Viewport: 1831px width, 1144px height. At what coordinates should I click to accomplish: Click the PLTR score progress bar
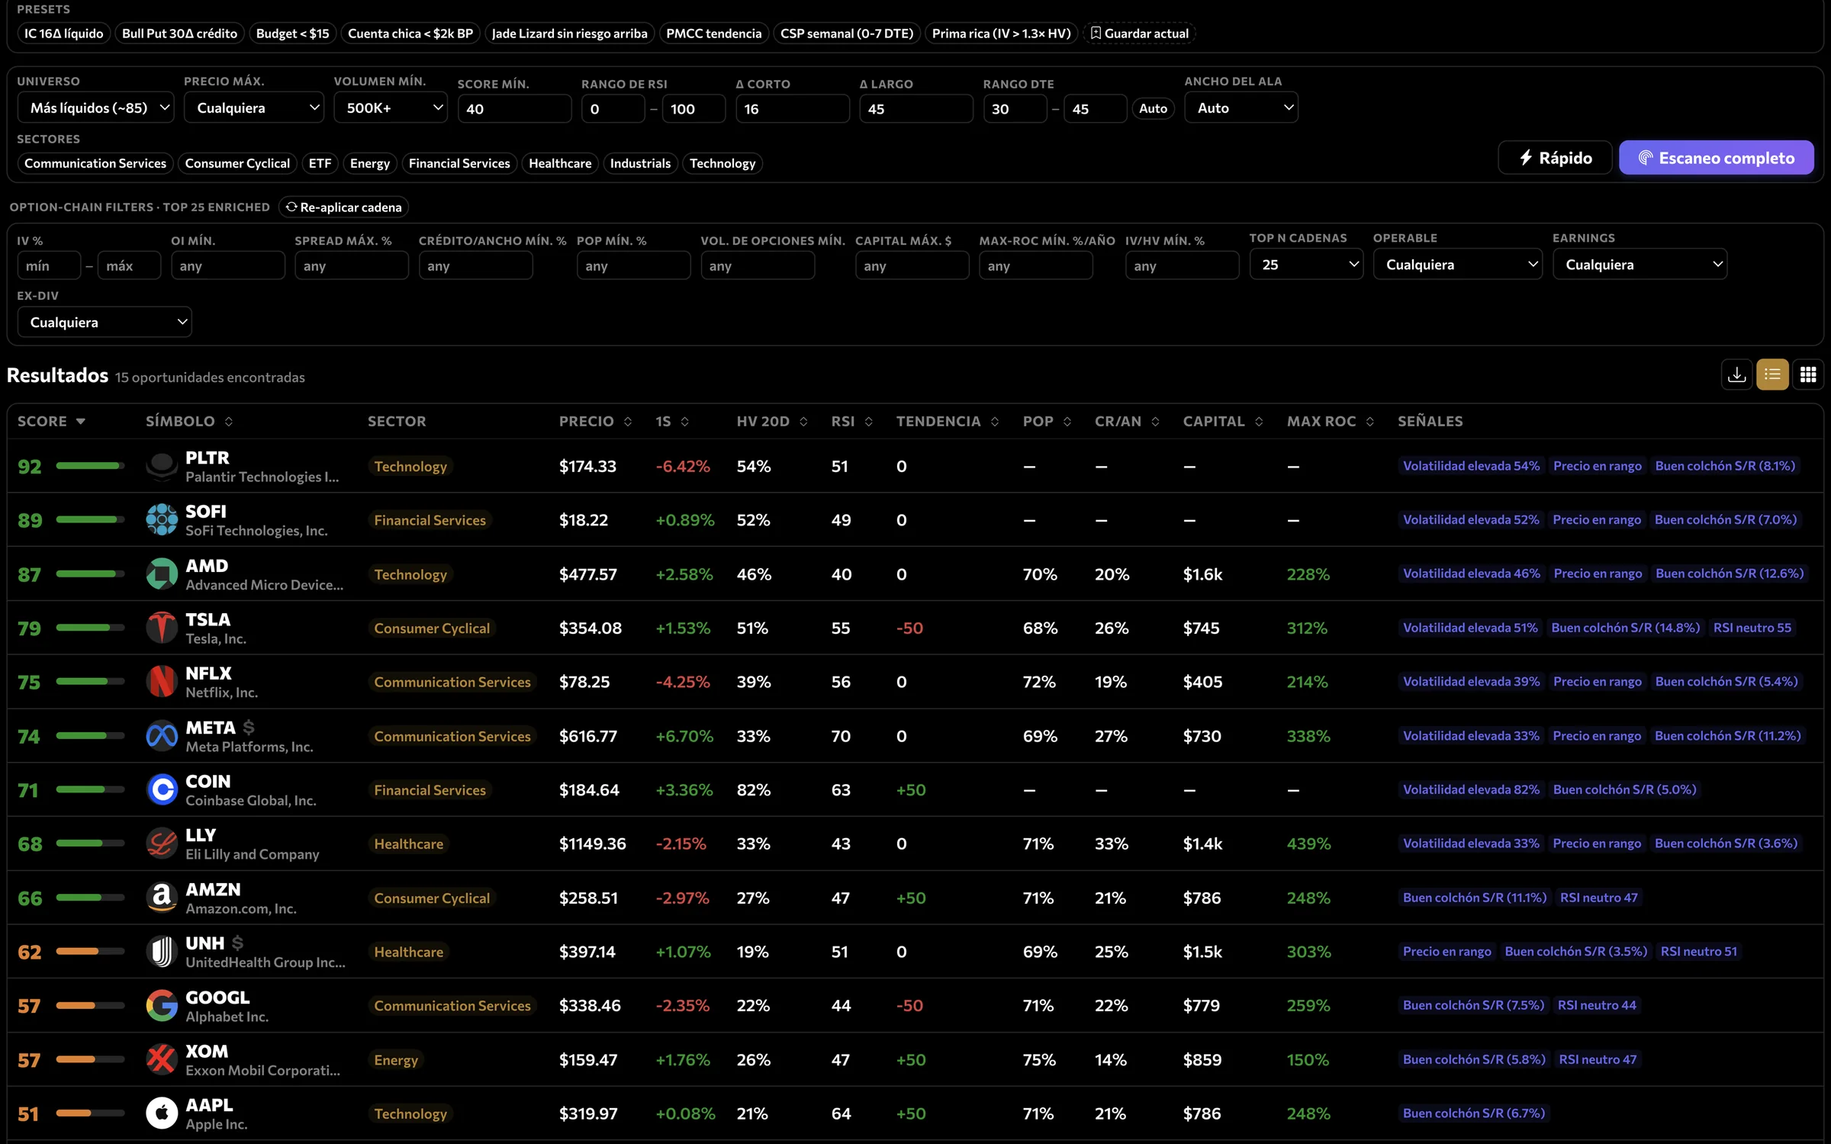point(90,466)
